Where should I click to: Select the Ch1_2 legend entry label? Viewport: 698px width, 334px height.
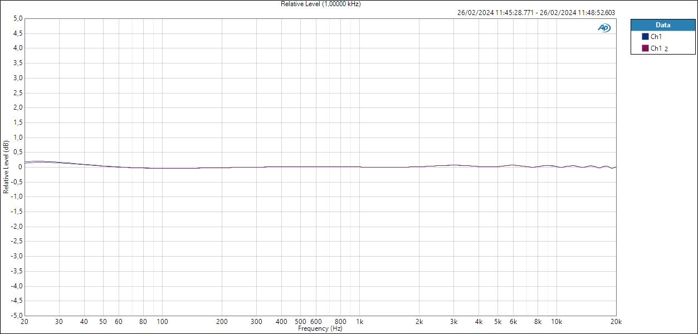tap(659, 47)
